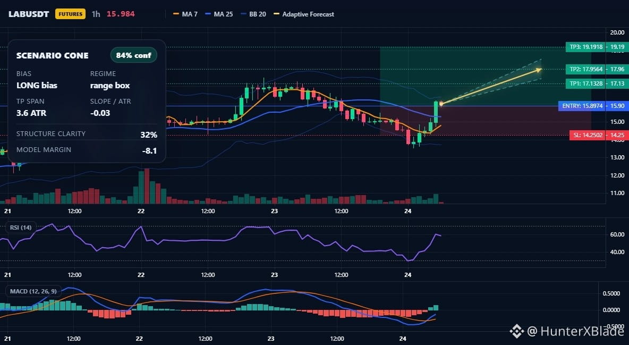629x345 pixels.
Task: Click the LABUSDT symbol name
Action: point(29,14)
